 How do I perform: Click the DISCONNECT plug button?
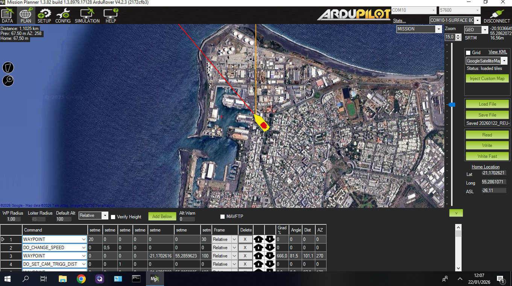point(496,15)
